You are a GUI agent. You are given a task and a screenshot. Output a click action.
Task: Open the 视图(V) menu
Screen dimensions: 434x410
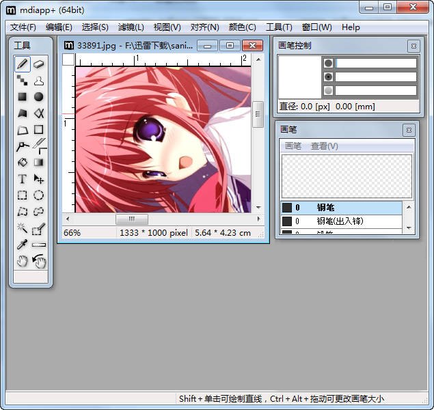pos(167,27)
